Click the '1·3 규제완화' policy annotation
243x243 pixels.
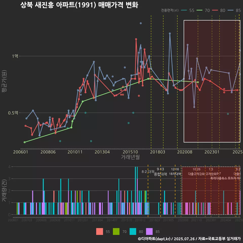(x=211, y=172)
